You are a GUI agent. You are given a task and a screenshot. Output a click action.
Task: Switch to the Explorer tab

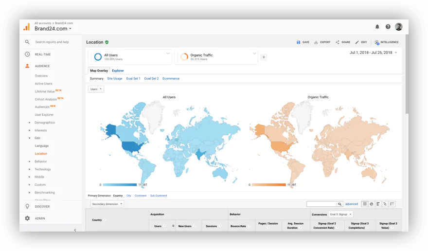click(118, 71)
